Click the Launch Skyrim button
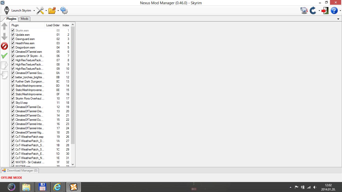This screenshot has height=192, width=342. tap(18, 10)
